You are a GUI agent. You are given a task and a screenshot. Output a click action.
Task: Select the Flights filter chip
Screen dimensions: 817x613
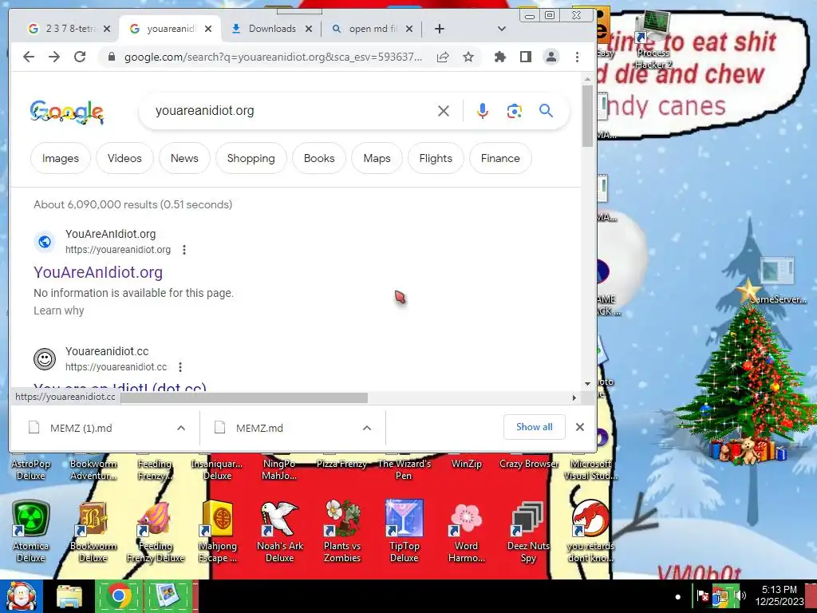(436, 159)
